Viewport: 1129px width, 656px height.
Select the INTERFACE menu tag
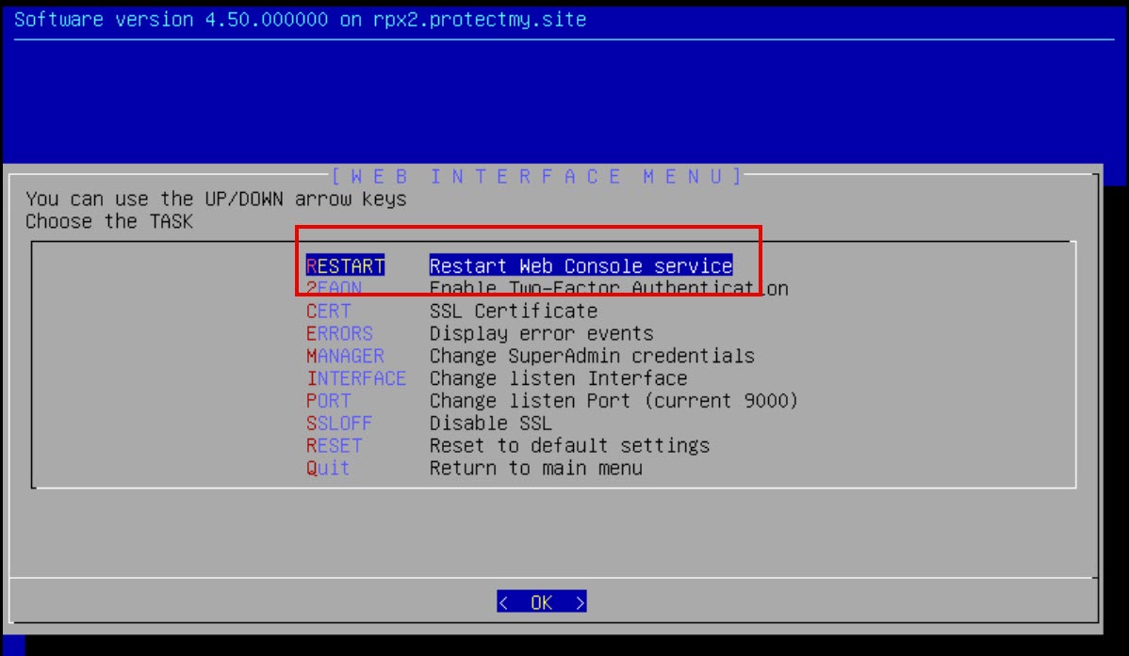[x=356, y=379]
